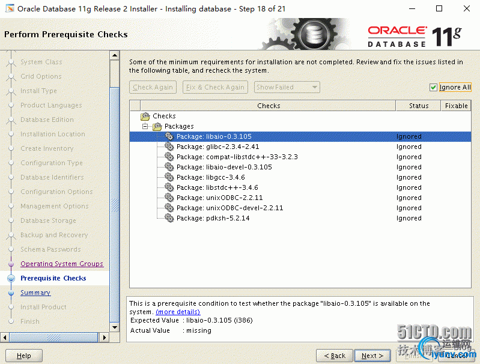Click sidebar horizontal scrollbar thumb
This screenshot has width=480, height=364.
coord(53,338)
